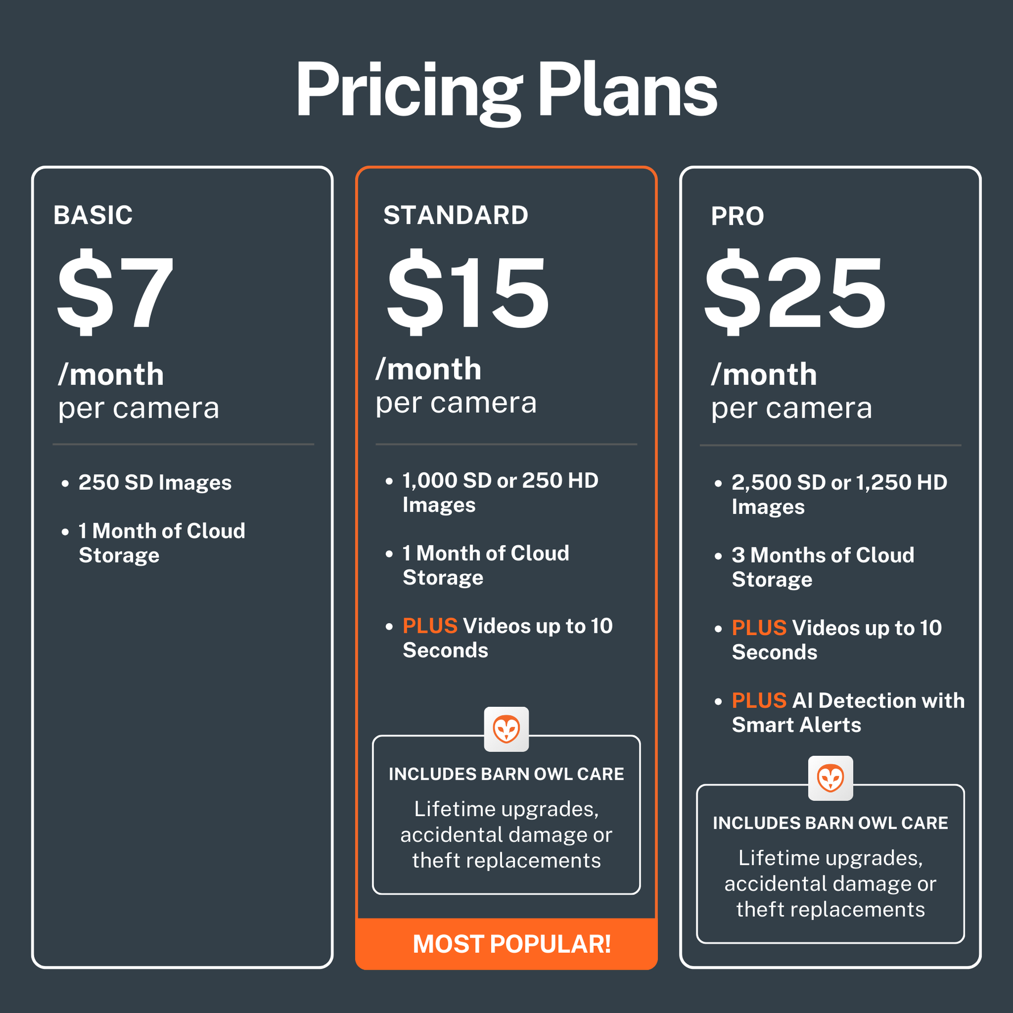Open Pro plan INCLUDES BARN OWL CARE box
The image size is (1013, 1013).
tap(830, 864)
